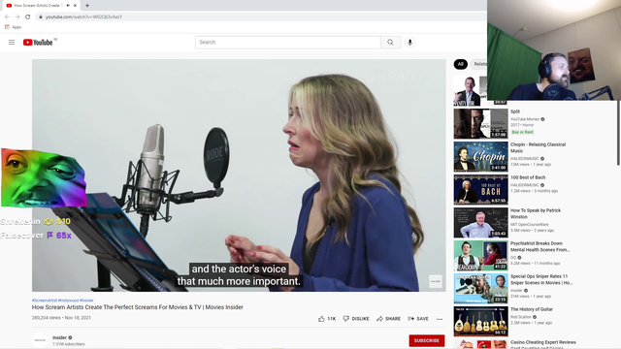Screen dimensions: 621x349
Task: Go back with browser back arrow
Action: (x=7, y=17)
